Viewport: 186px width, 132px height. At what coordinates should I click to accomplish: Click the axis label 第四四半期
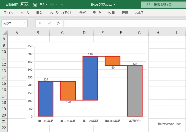(x=113, y=121)
